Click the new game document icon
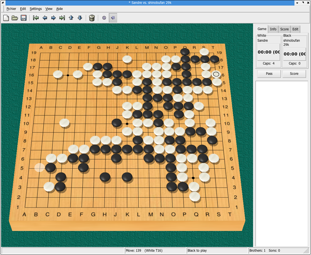 [6, 18]
